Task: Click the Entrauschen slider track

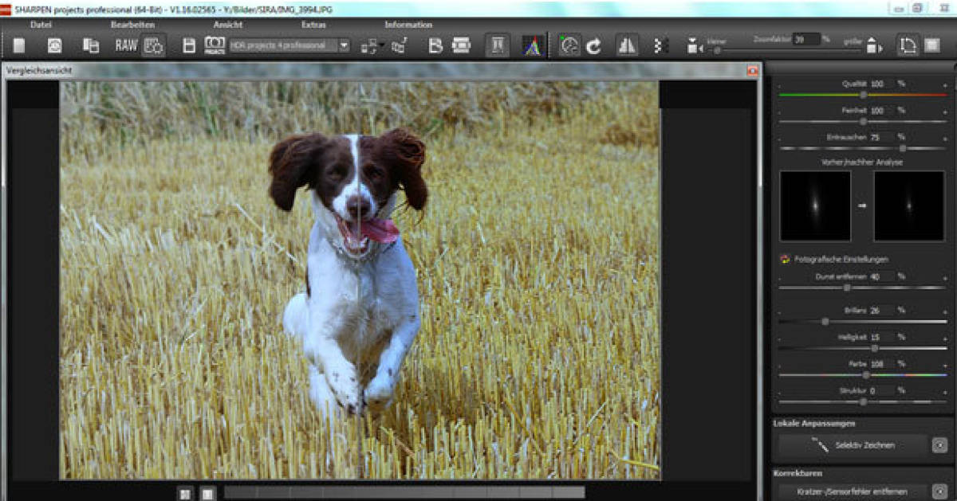Action: pos(863,148)
